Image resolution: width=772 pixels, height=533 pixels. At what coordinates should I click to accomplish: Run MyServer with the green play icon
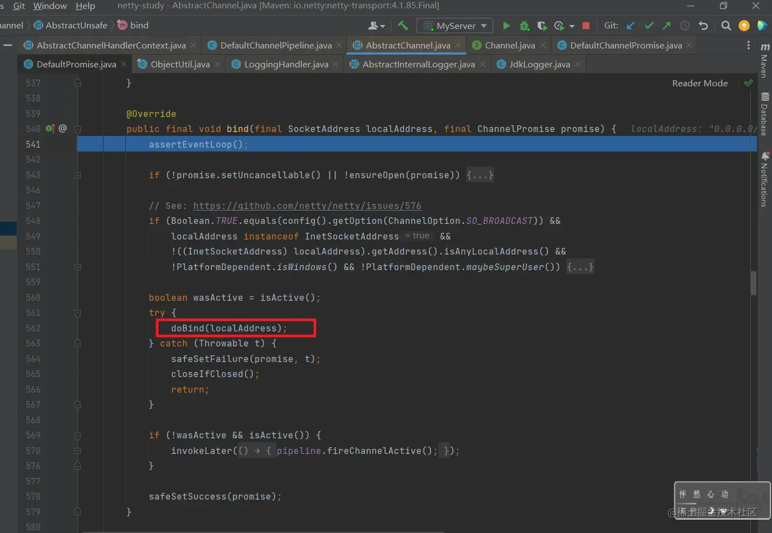[x=506, y=26]
